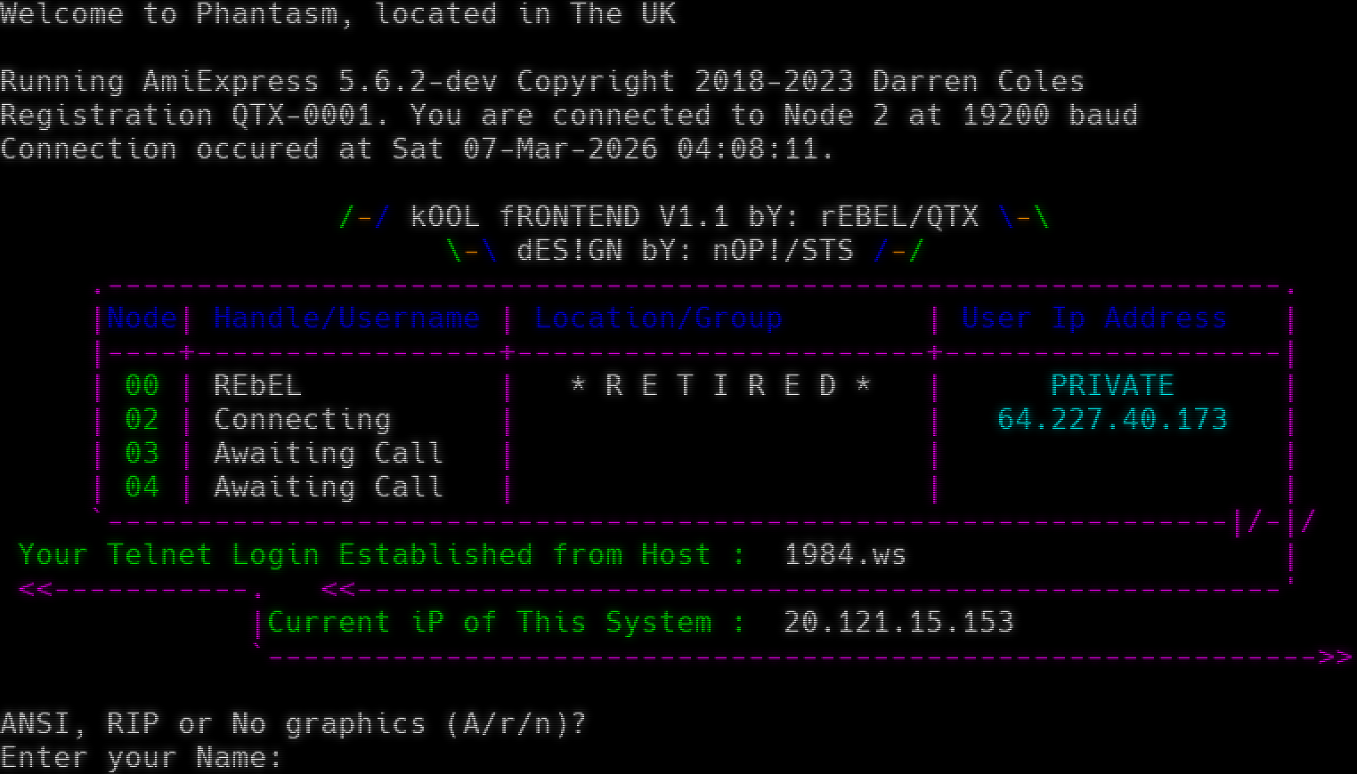The height and width of the screenshot is (774, 1357).
Task: Click "Awaiting Call" in the node 04 row
Action: 328,487
